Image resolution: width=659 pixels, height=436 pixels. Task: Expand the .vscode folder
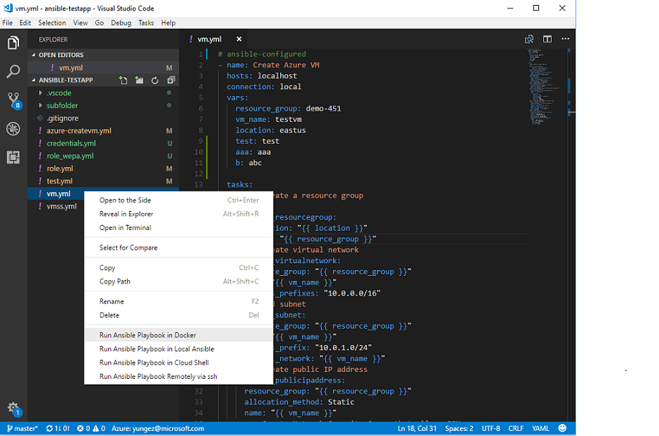coord(59,93)
